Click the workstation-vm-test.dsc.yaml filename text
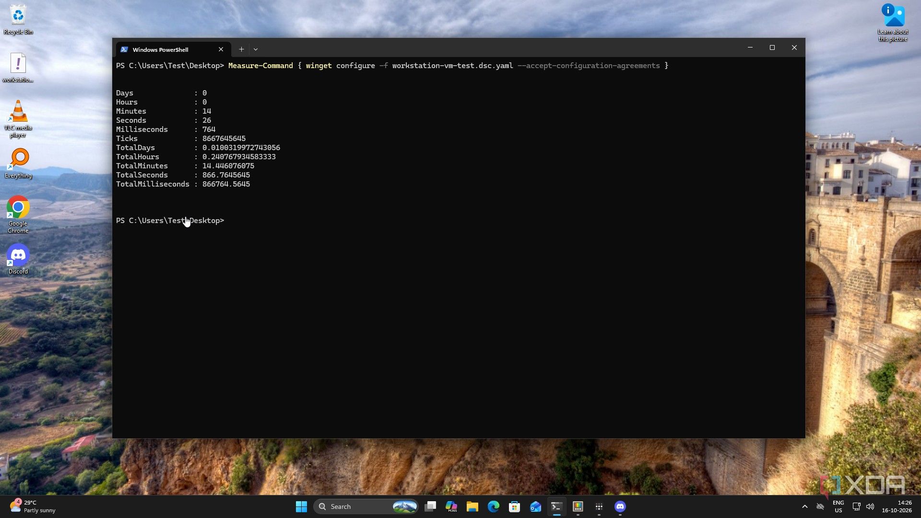 452,66
